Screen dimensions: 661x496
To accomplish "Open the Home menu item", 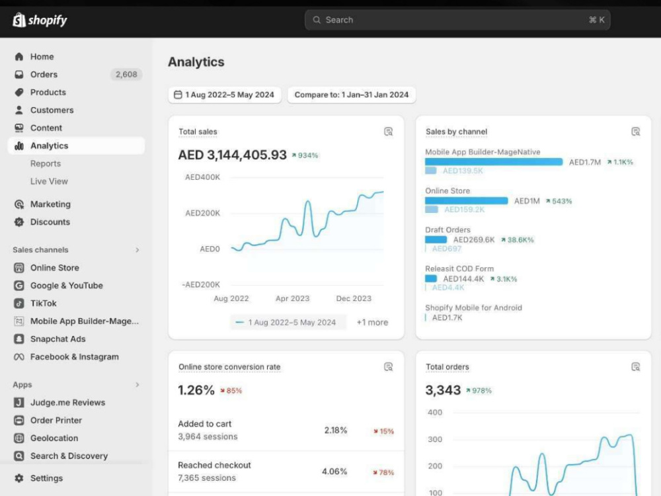I will pyautogui.click(x=76, y=56).
